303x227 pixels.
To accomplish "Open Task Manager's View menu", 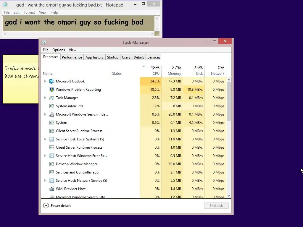I will (x=73, y=50).
